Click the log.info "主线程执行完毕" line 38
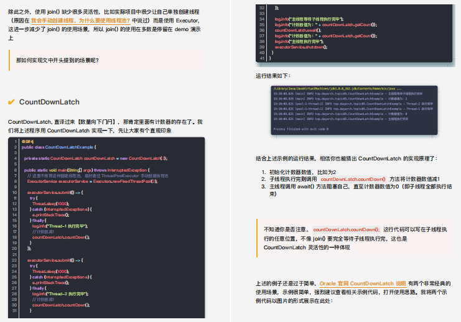 tap(299, 42)
